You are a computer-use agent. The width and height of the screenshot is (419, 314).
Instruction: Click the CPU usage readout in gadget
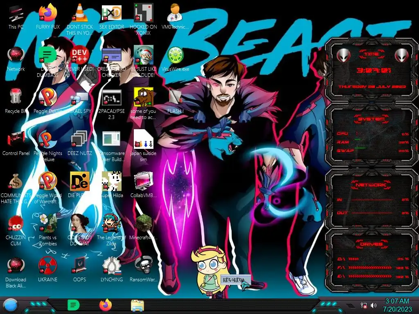pyautogui.click(x=373, y=134)
